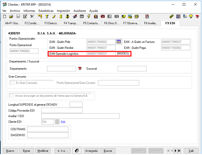This screenshot has height=155, width=202.
Task: Switch to the F3 Direcci... tab
Action: tap(52, 23)
